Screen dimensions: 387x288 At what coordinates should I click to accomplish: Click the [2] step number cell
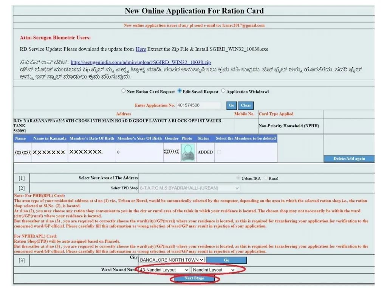point(22,188)
